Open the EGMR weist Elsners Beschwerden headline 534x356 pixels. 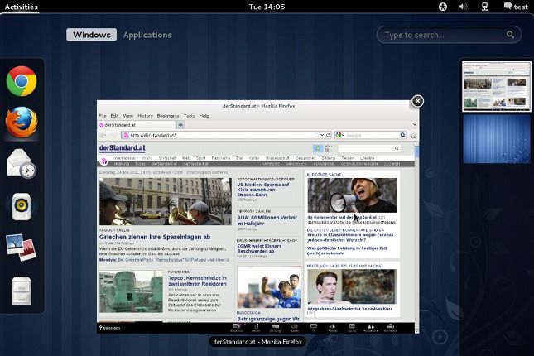(x=259, y=248)
